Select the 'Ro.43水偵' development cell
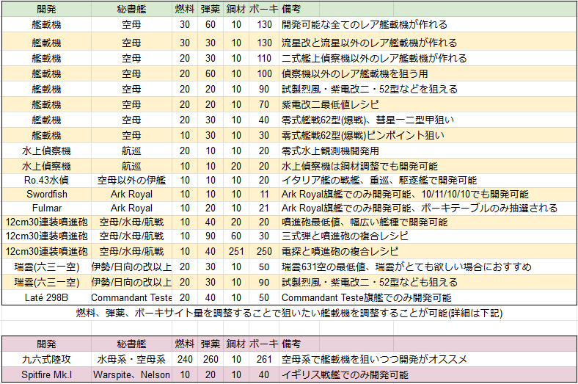This screenshot has width=578, height=384. (46, 181)
